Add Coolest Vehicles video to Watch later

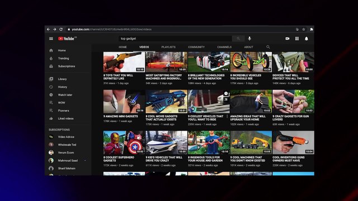point(226,93)
